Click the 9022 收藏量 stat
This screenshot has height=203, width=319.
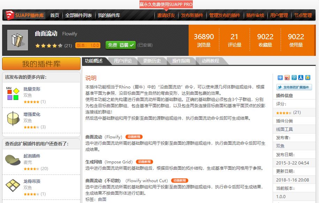tap(265, 40)
